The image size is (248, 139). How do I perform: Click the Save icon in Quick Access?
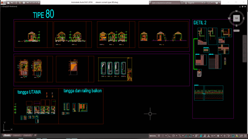tap(16, 3)
